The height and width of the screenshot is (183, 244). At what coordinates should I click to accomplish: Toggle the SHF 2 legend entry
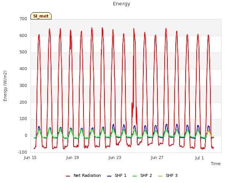[x=142, y=175]
